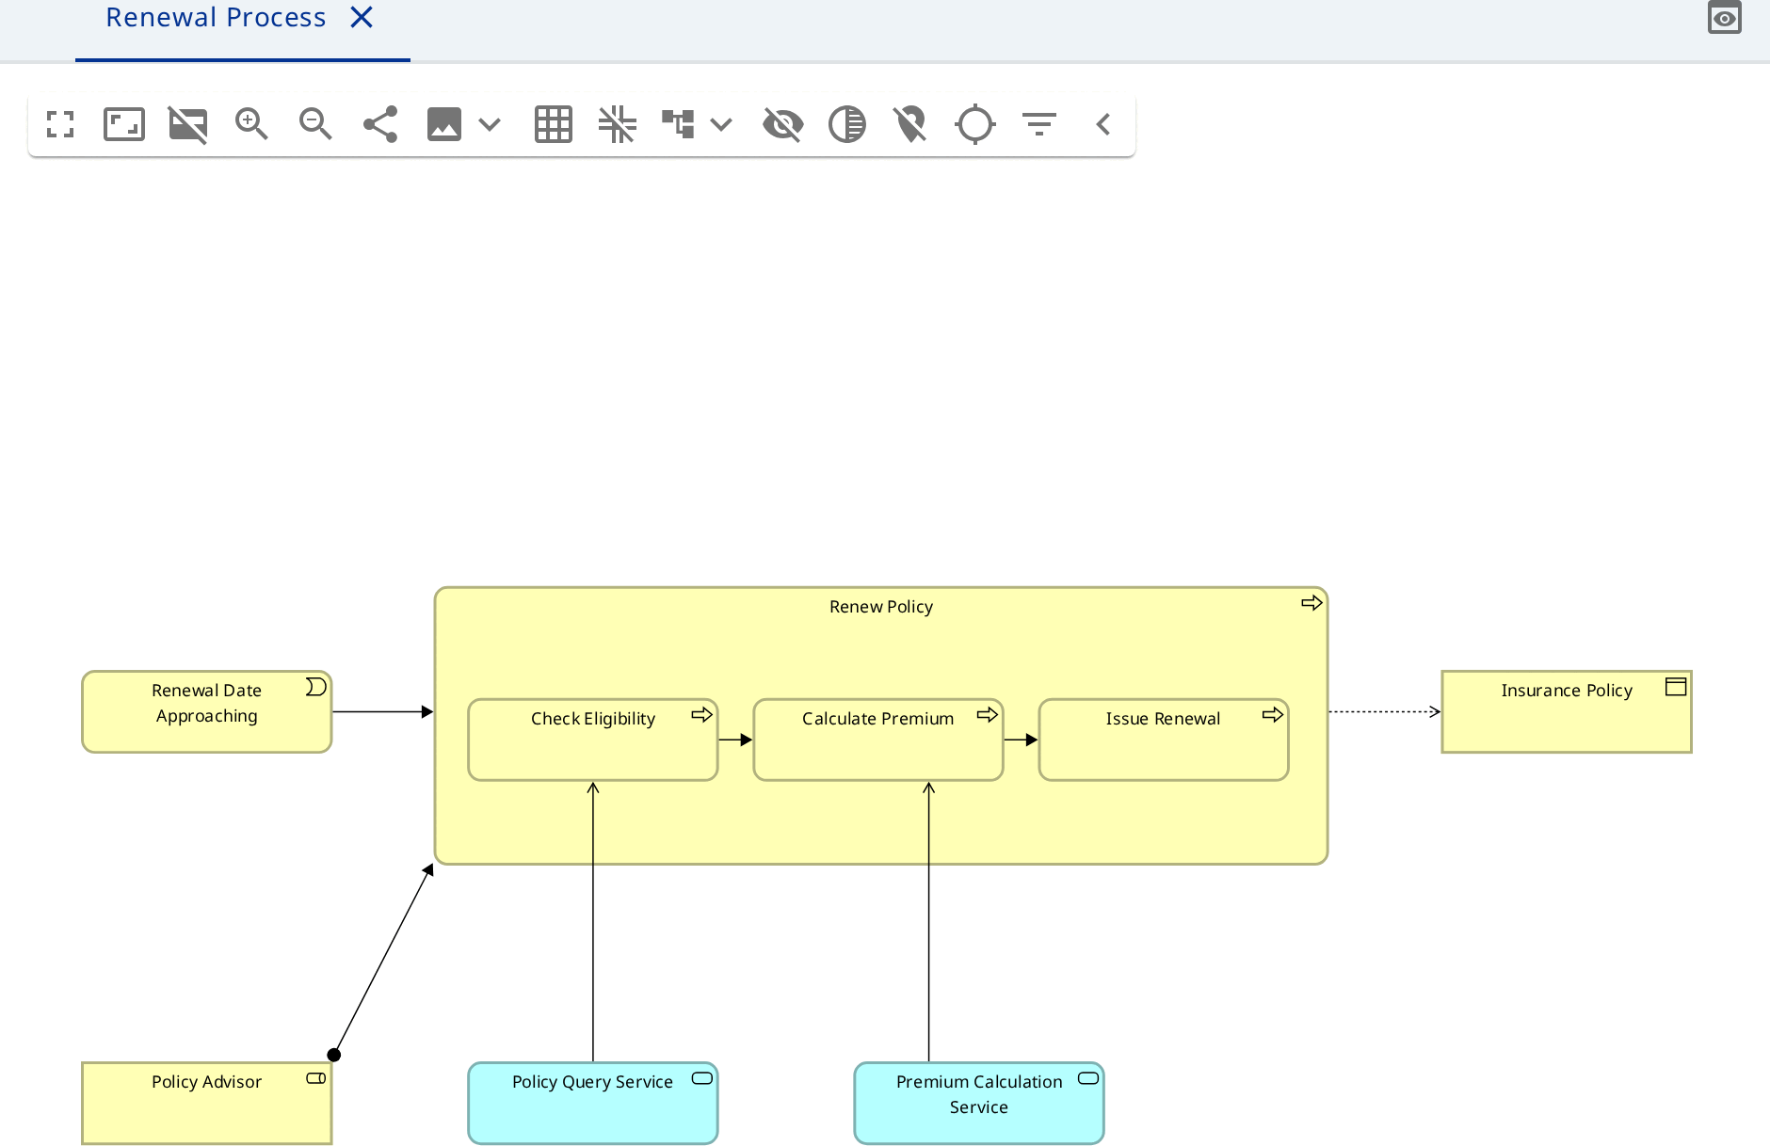
Task: Click the Renew Policy process arrow icon
Action: 1311,602
